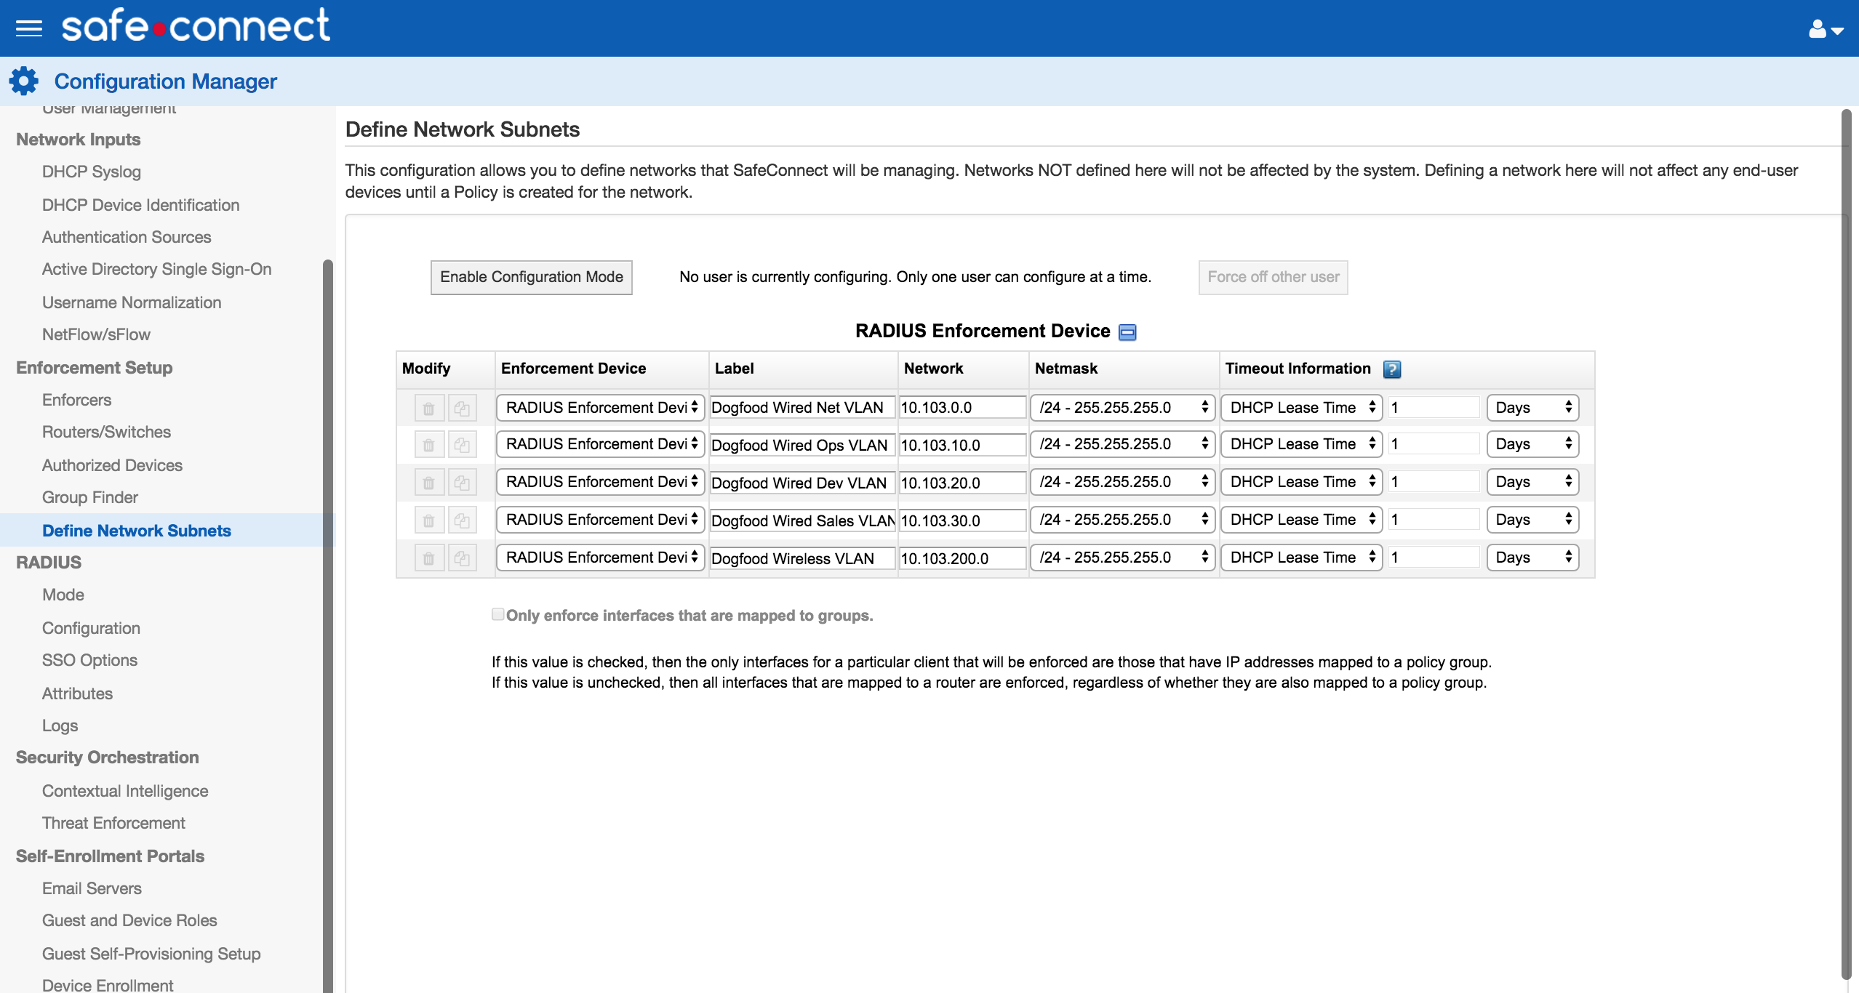This screenshot has height=993, width=1859.
Task: Toggle only enforce interfaces mapped to groups
Action: (498, 614)
